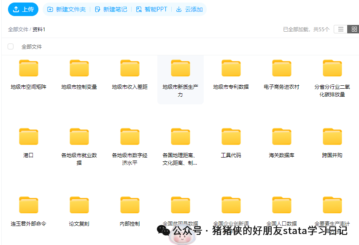The image size is (359, 245).
Task: Open the 电子商务进农村 folder
Action: (x=281, y=73)
